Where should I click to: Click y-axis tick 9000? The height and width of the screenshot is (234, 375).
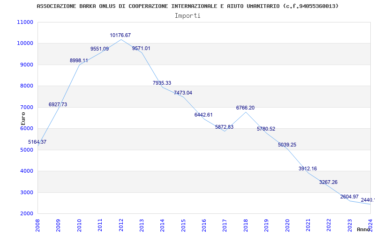tap(26, 65)
